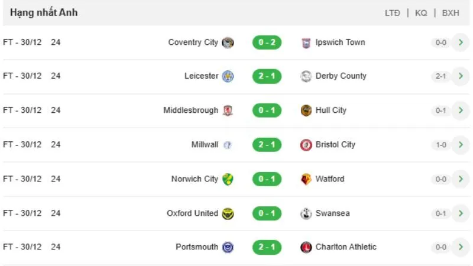The height and width of the screenshot is (266, 473).
Task: Click the Swansea match half-time 0-1 score
Action: [x=441, y=213]
